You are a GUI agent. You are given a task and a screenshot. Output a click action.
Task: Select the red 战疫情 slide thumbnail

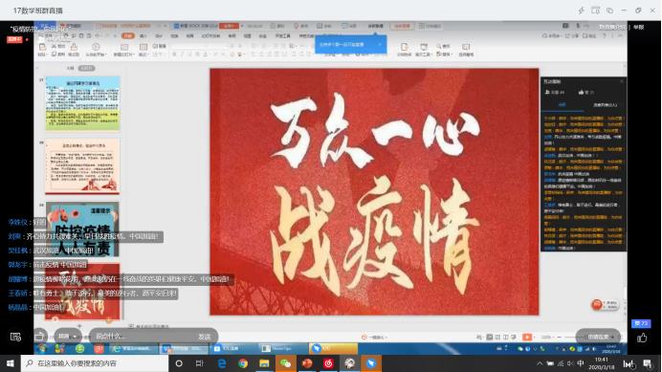[x=82, y=292]
